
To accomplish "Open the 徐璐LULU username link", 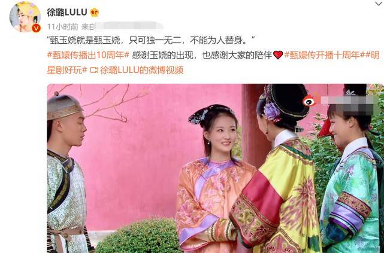I will 67,12.
